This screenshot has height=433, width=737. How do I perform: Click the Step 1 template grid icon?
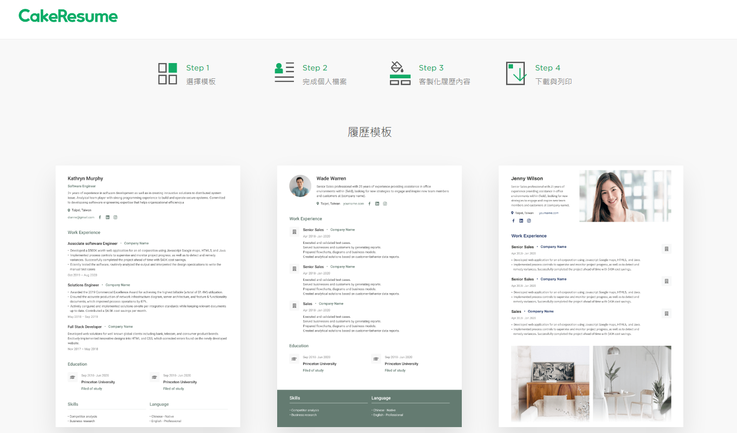coord(167,74)
